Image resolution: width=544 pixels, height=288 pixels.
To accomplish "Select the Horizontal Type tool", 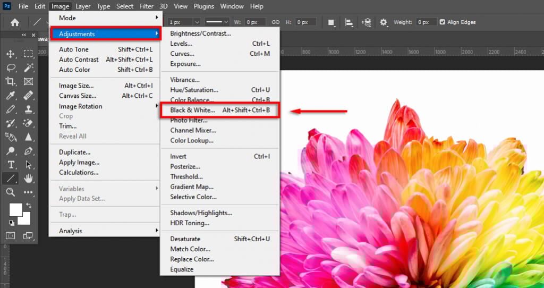I will coord(10,165).
